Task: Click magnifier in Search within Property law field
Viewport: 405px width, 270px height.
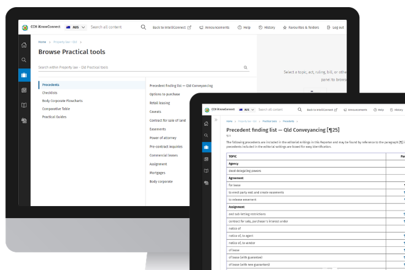Action: tap(245, 68)
